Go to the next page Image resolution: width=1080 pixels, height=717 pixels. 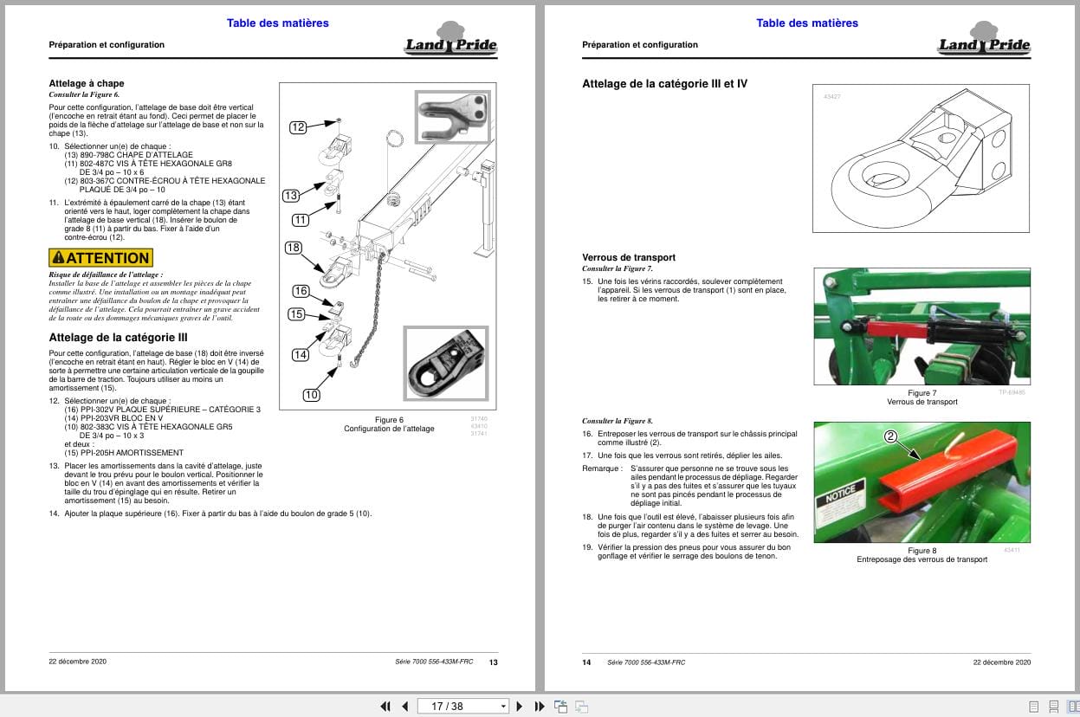pos(518,707)
